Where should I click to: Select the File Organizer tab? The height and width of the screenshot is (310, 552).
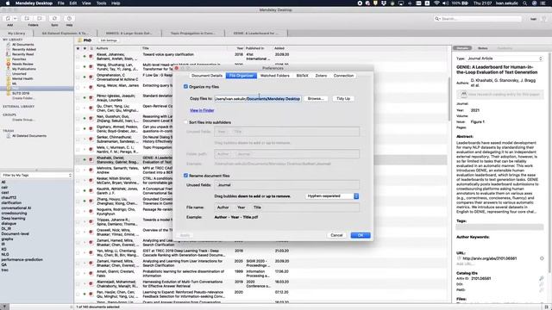point(241,76)
